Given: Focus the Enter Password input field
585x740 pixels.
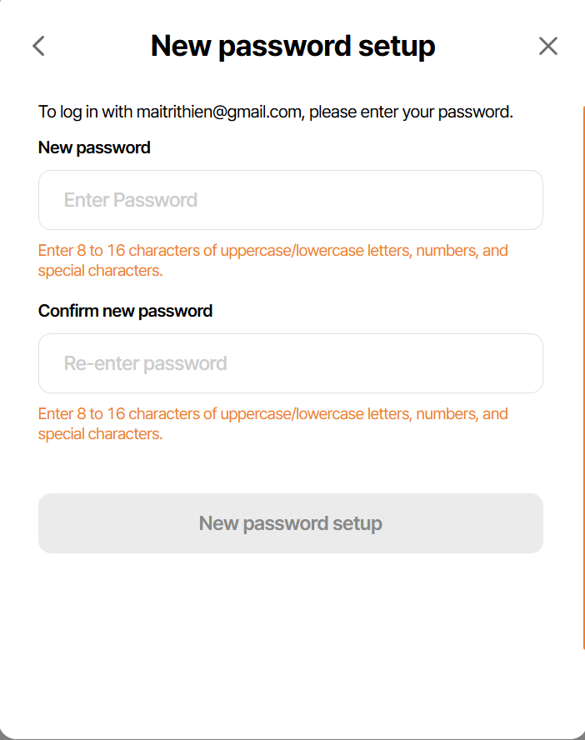Looking at the screenshot, I should click(291, 200).
